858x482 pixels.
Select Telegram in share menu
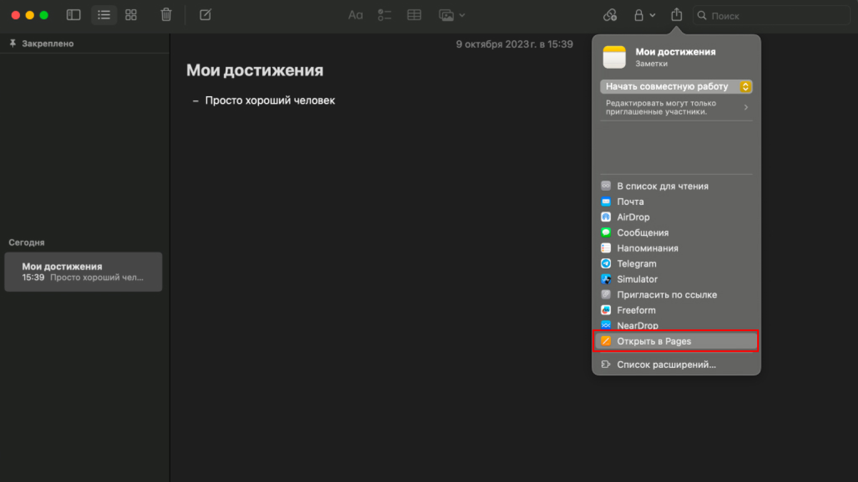coord(636,264)
